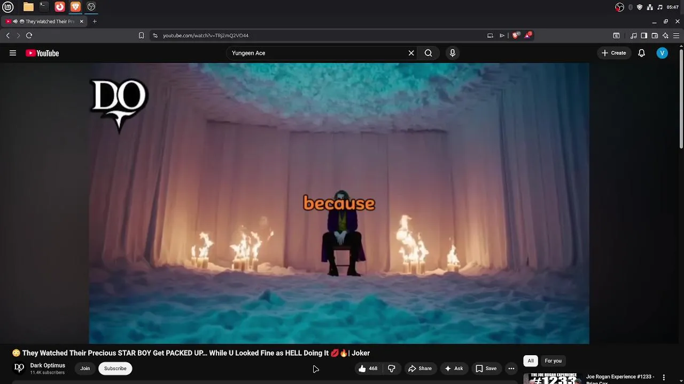Switch to Brave browser in the panel
Image resolution: width=684 pixels, height=384 pixels.
tap(75, 7)
